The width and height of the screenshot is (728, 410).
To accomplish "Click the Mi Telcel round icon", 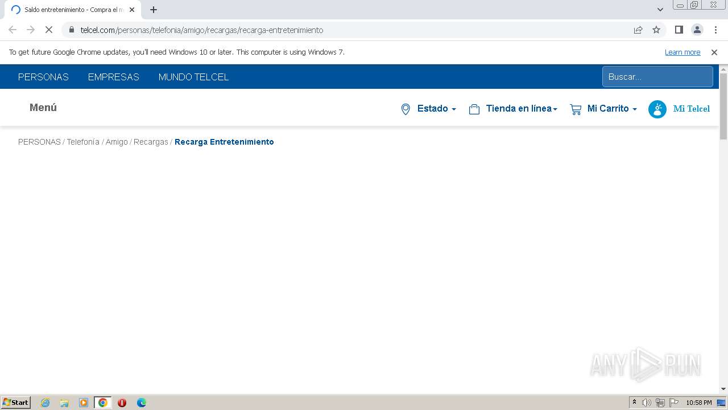I will [657, 109].
